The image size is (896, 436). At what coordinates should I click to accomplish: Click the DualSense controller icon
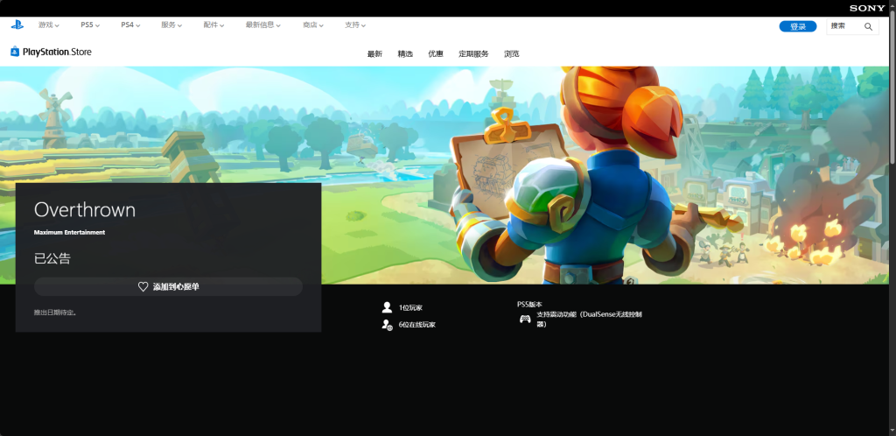tap(525, 319)
